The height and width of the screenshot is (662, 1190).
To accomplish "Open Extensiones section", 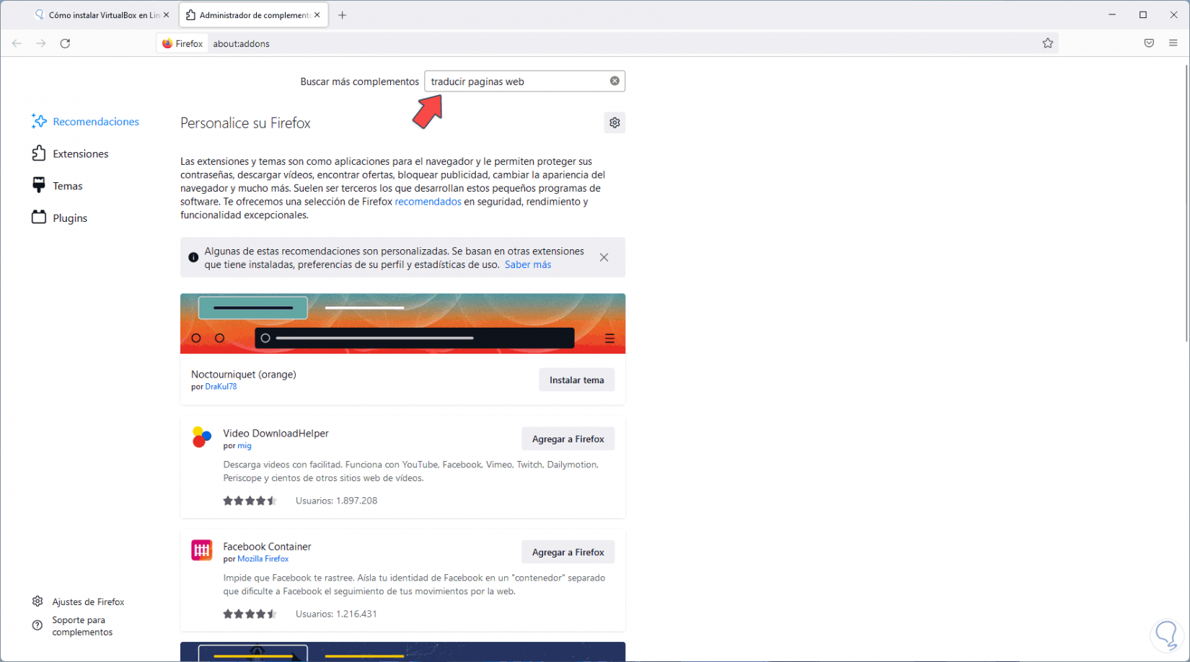I will click(x=70, y=153).
